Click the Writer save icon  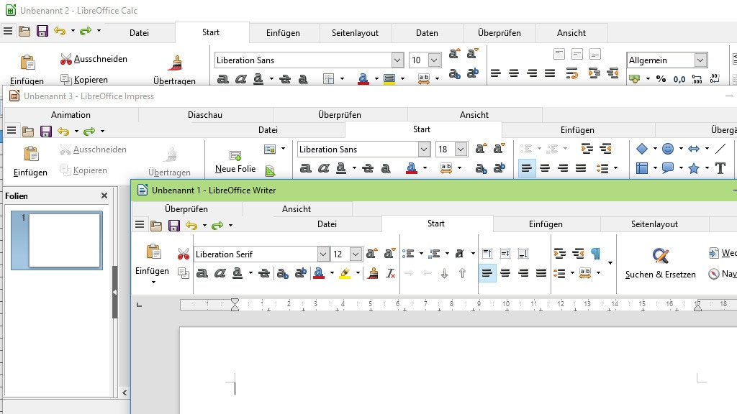click(173, 225)
